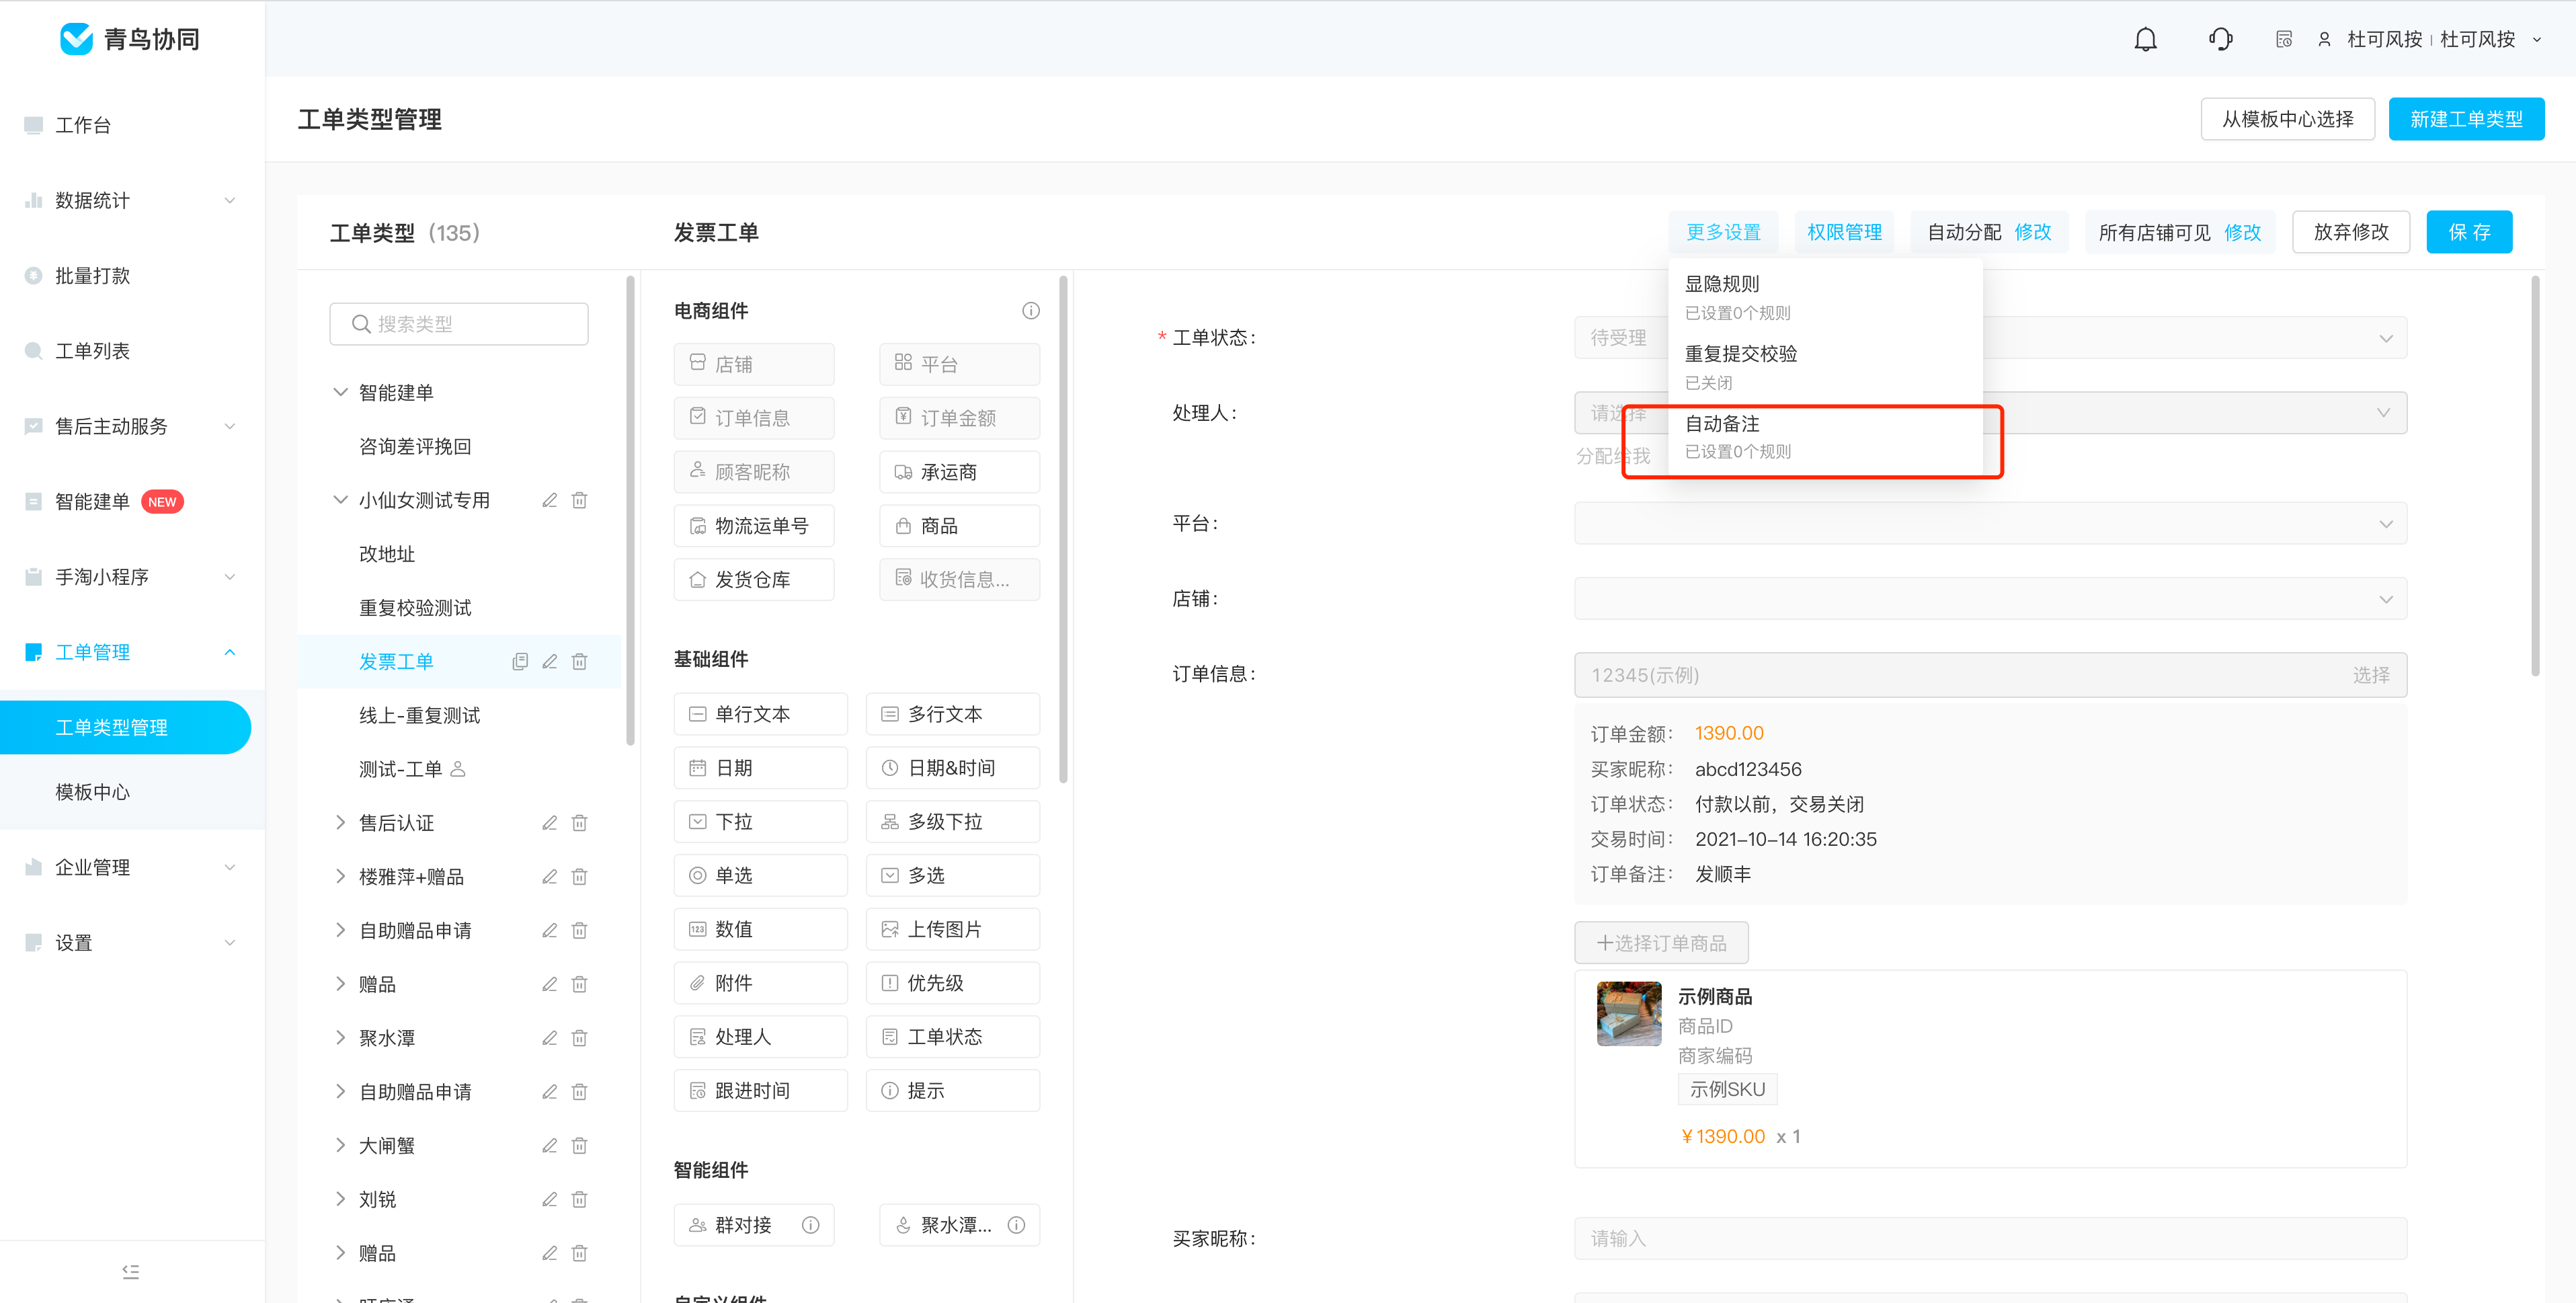
Task: Select 自动备注 menu entry
Action: click(x=1826, y=437)
